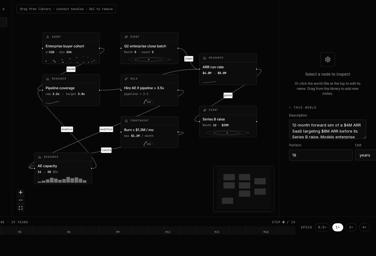376x256 pixels.
Task: Open the Unit dropdown showing years
Action: pos(365,155)
